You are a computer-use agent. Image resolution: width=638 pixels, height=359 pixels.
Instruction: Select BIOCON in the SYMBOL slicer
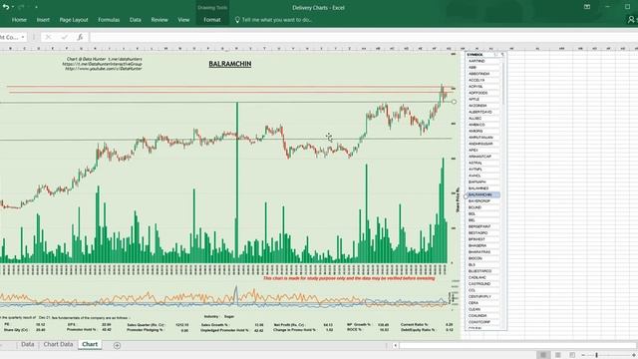[483, 258]
